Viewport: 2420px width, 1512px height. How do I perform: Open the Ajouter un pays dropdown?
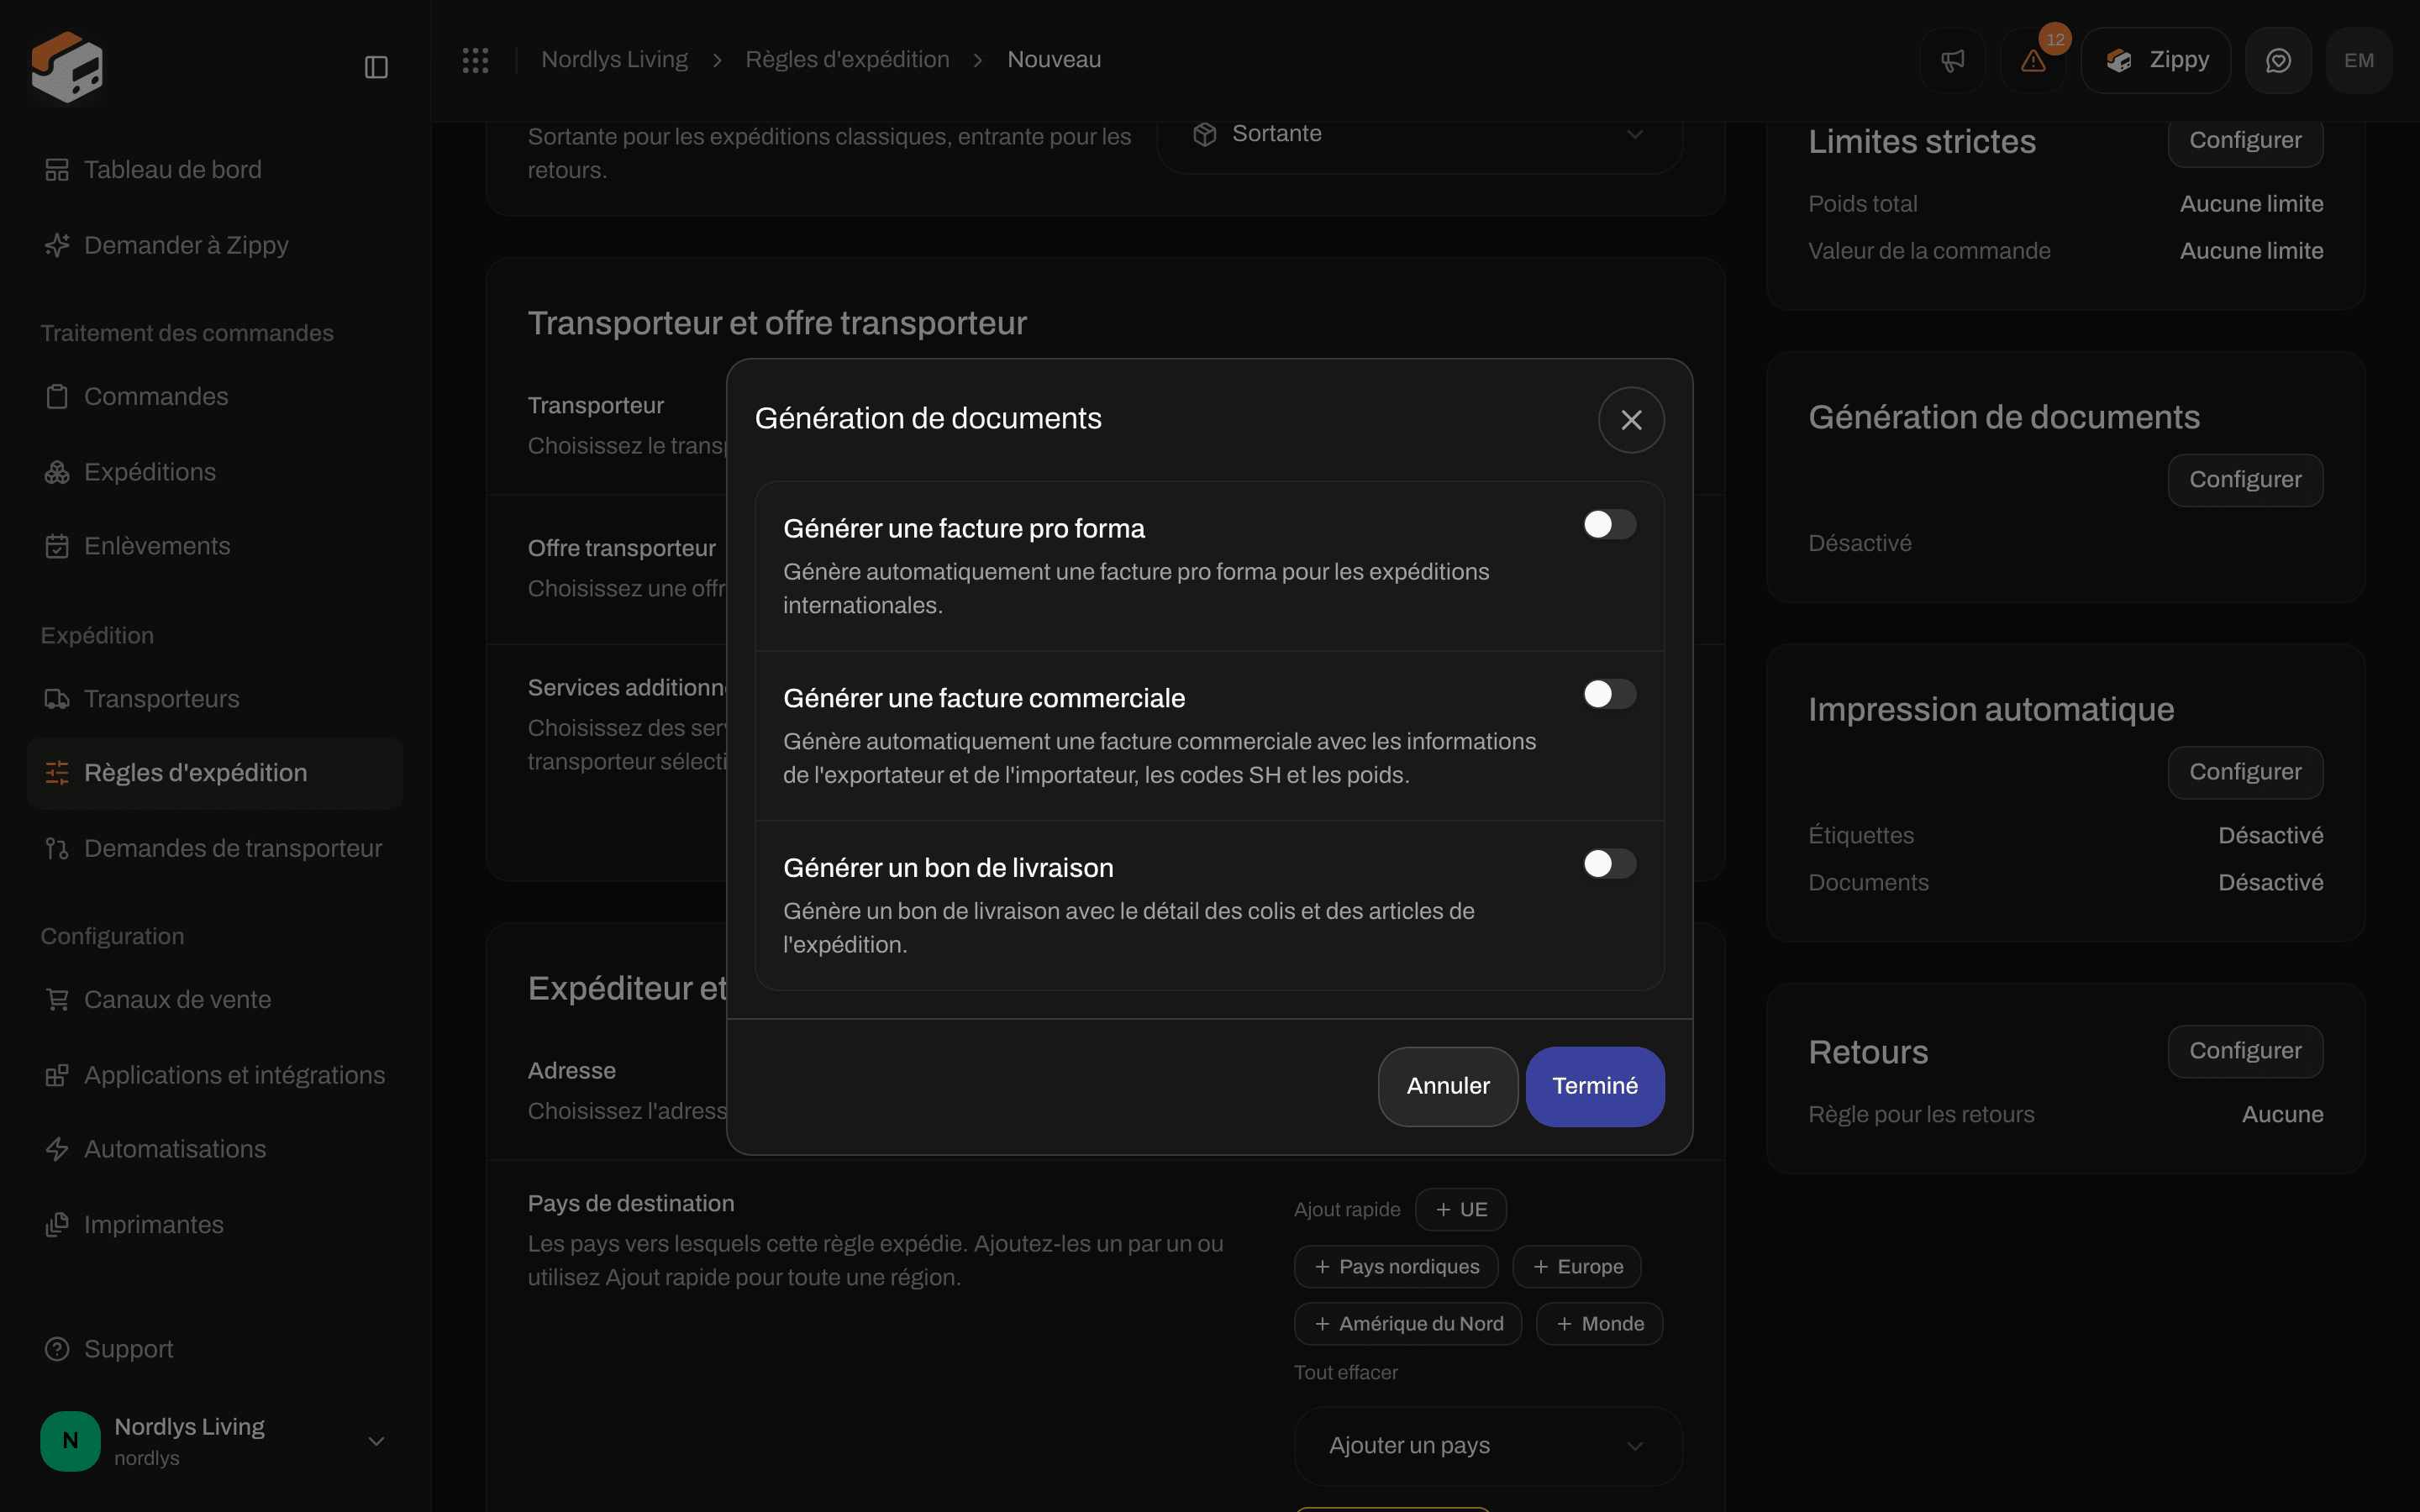[1488, 1446]
